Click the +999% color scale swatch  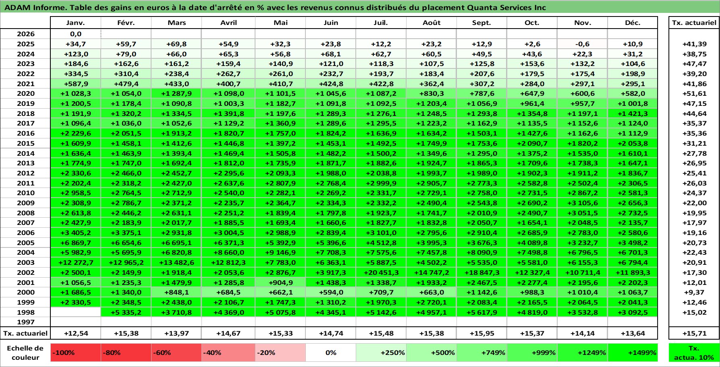click(532, 353)
